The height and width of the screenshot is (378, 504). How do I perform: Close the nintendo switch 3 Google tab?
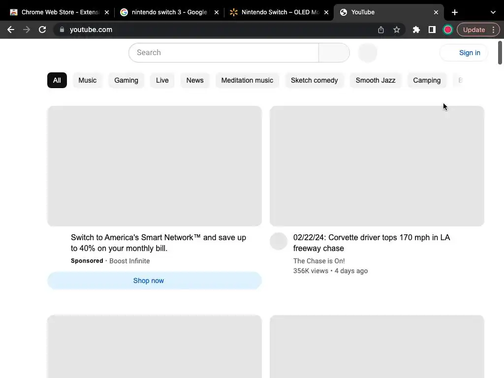pyautogui.click(x=217, y=12)
